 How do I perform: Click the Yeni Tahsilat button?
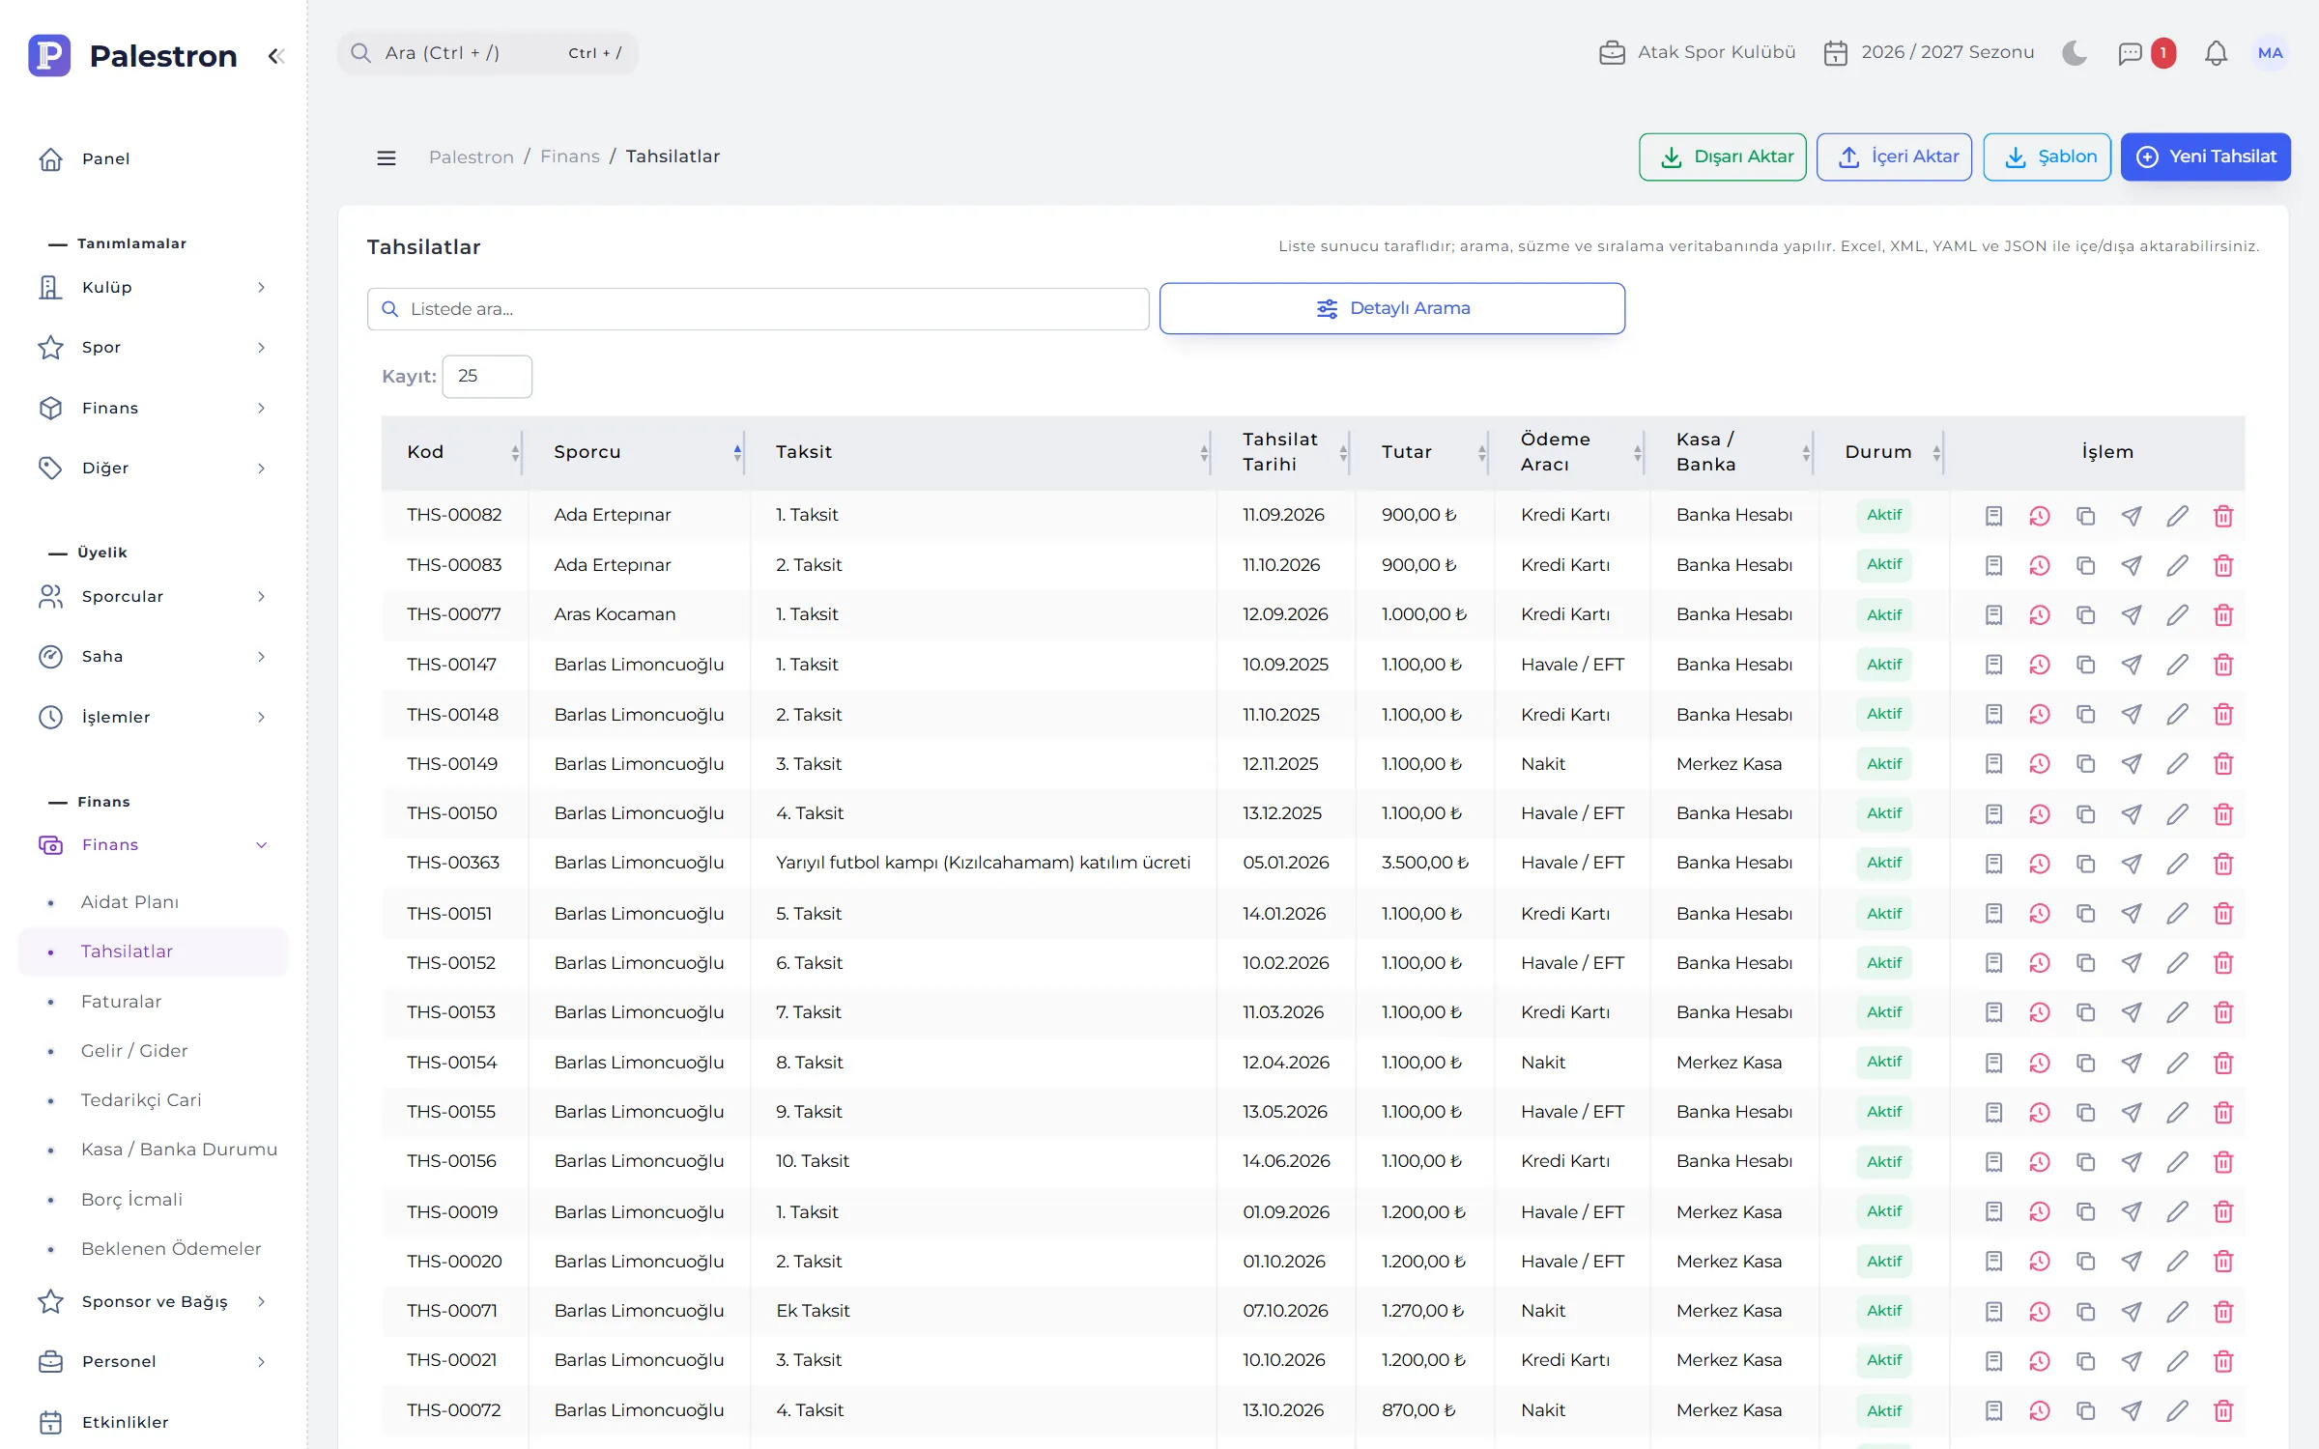click(2205, 156)
